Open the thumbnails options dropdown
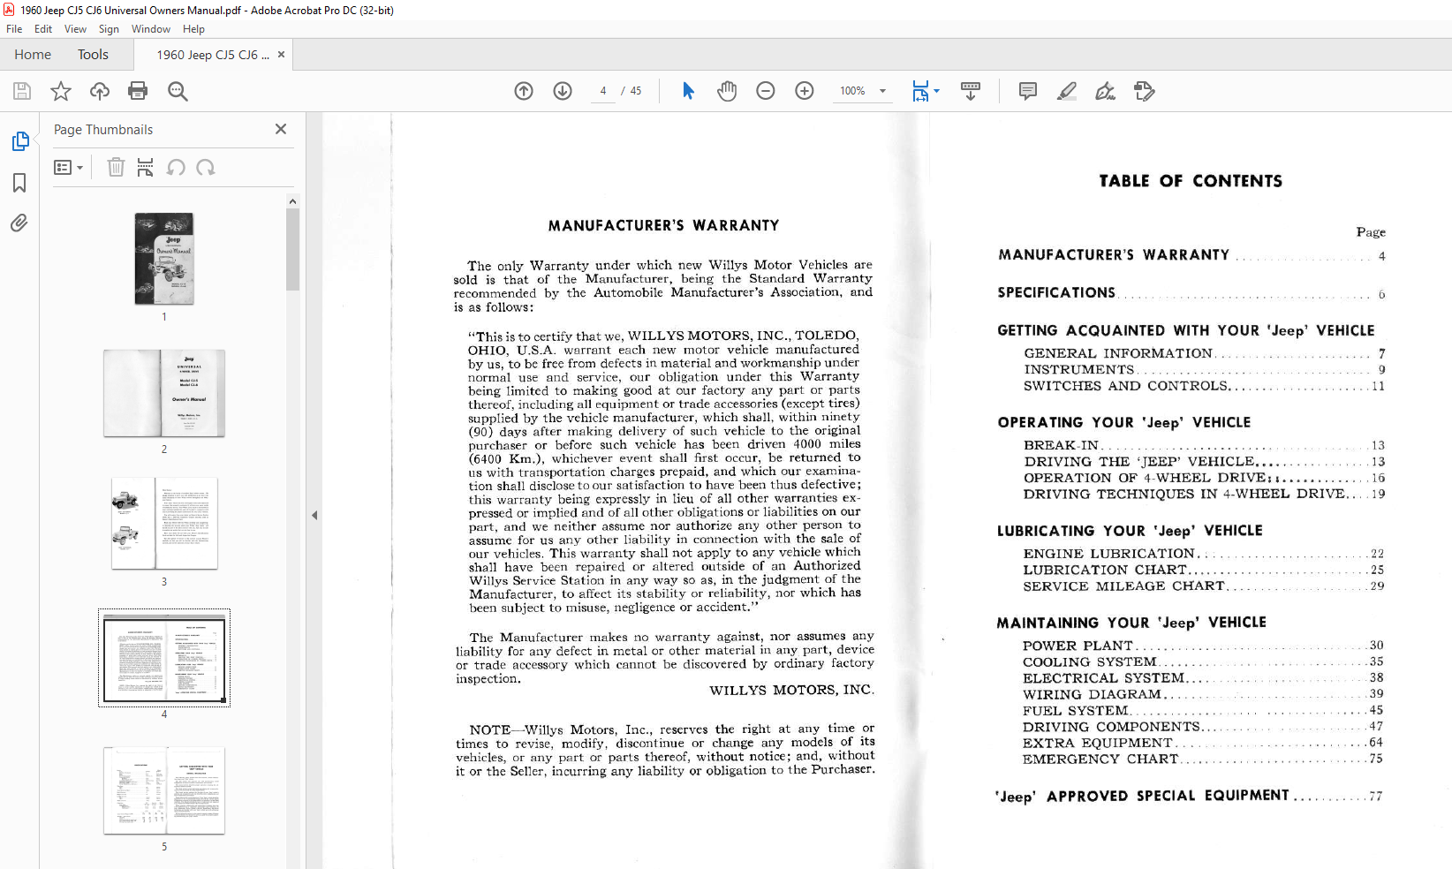The image size is (1452, 869). (68, 167)
